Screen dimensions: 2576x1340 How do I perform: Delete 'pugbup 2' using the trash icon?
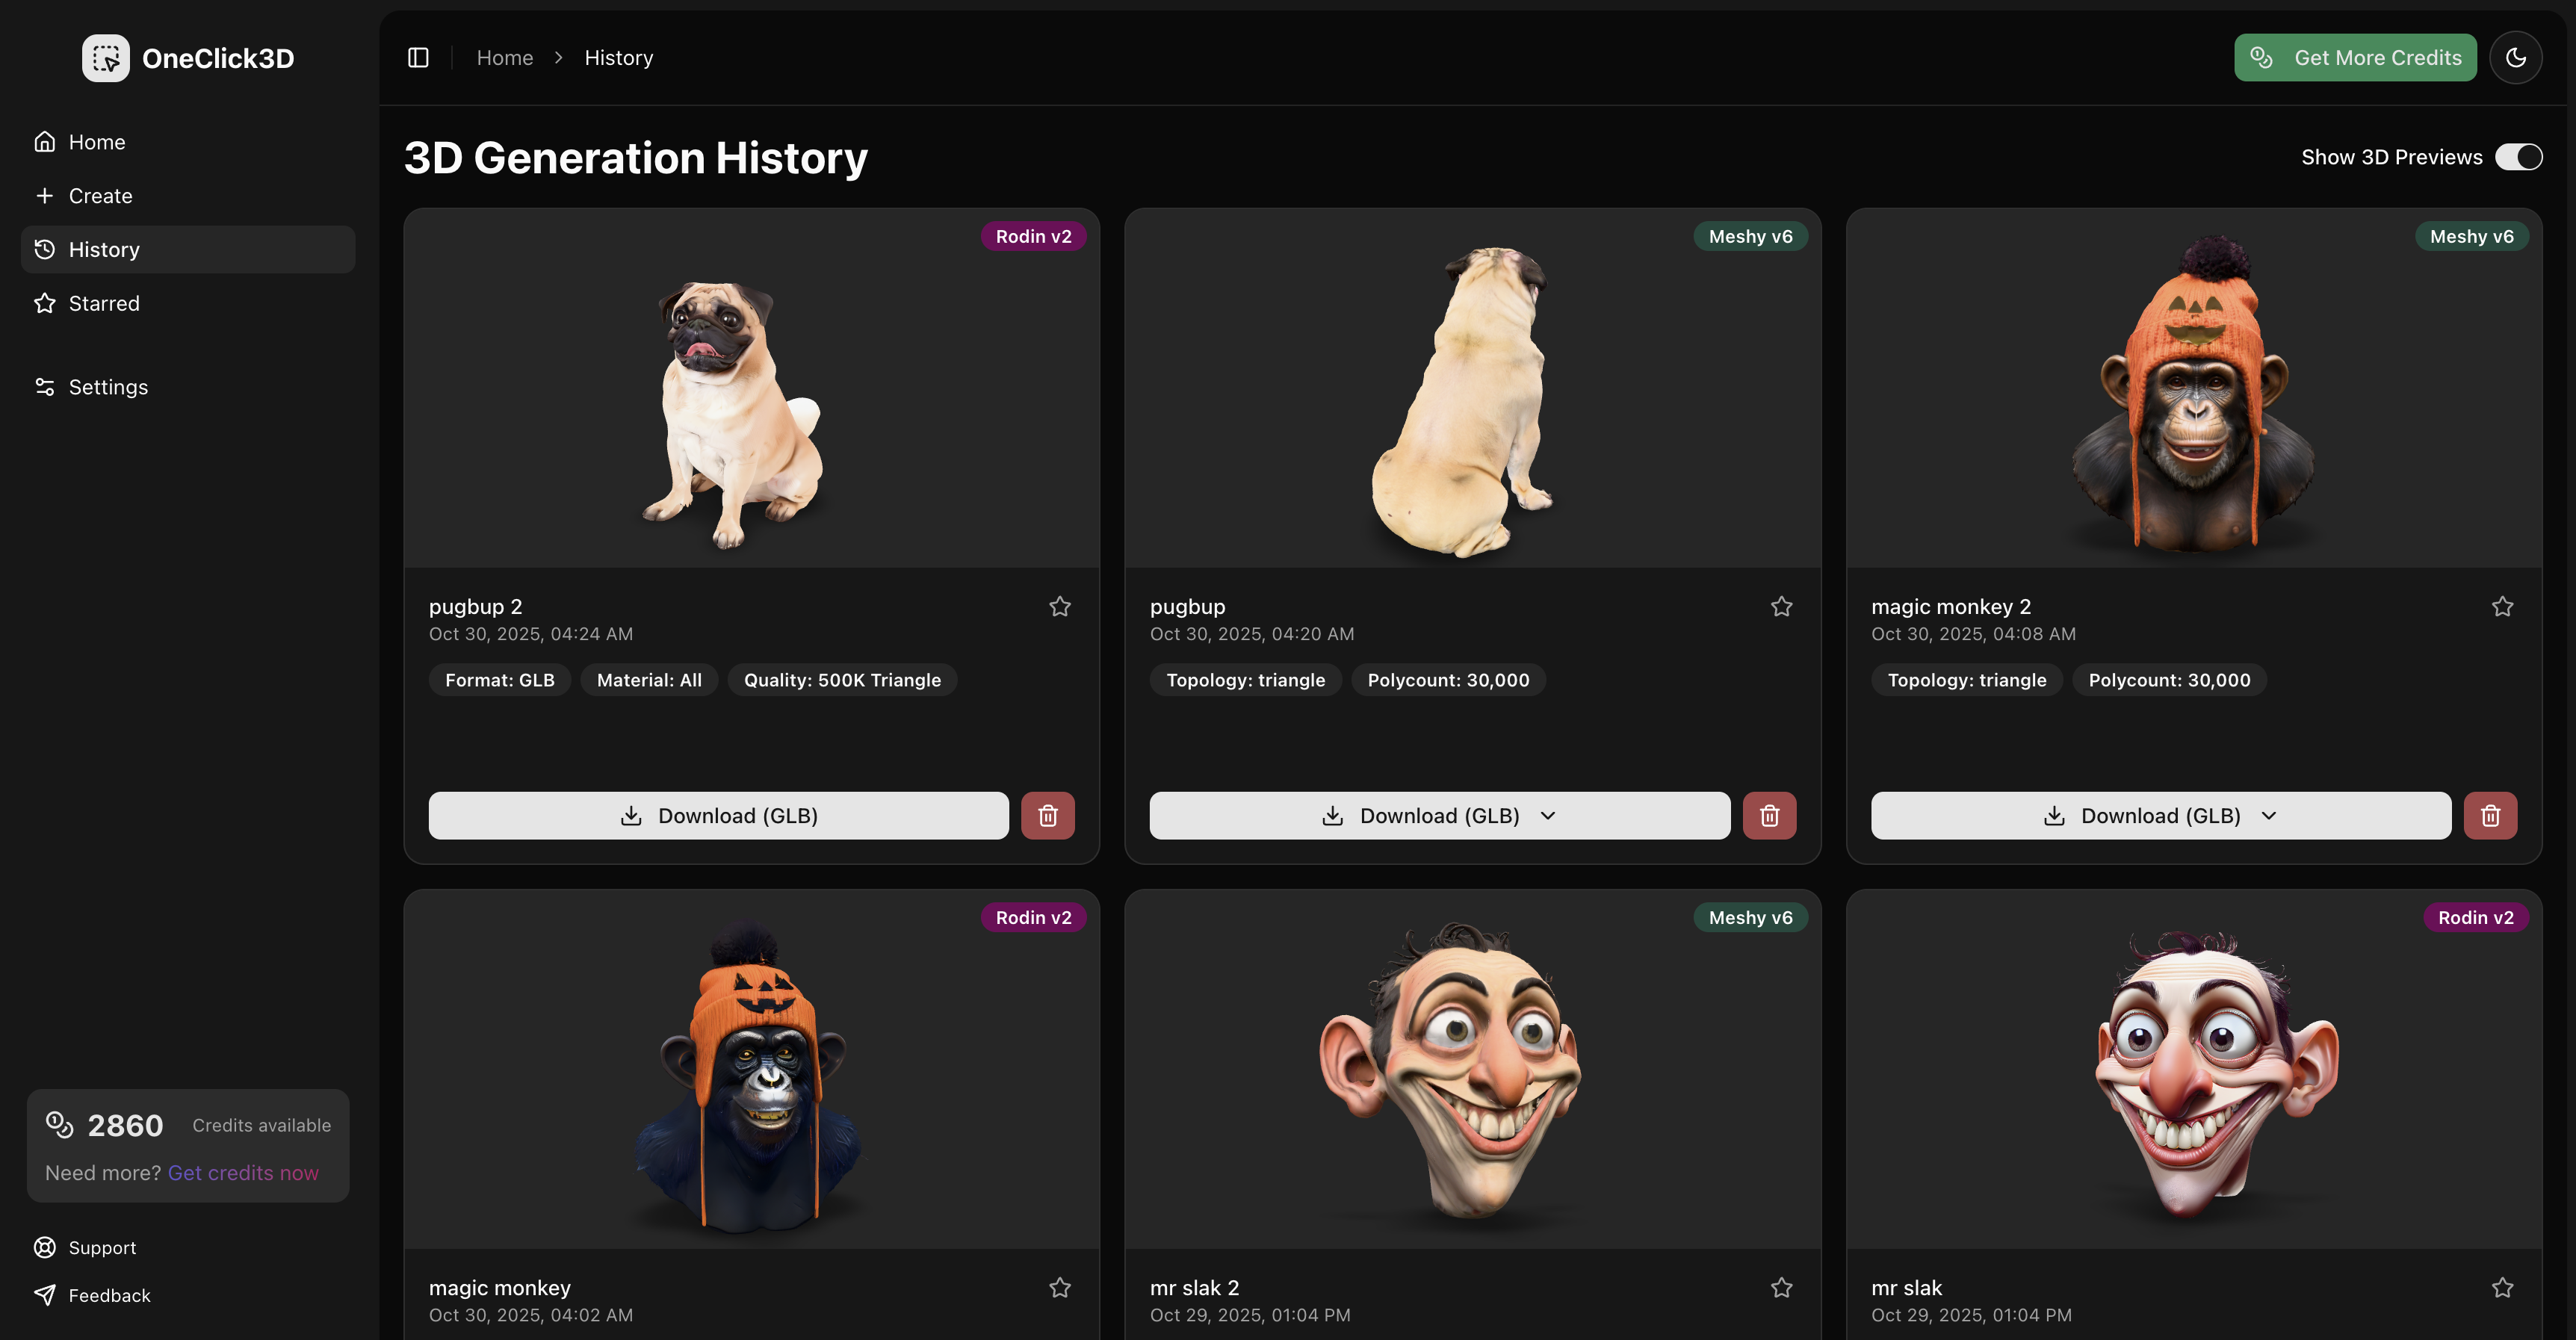[1048, 815]
